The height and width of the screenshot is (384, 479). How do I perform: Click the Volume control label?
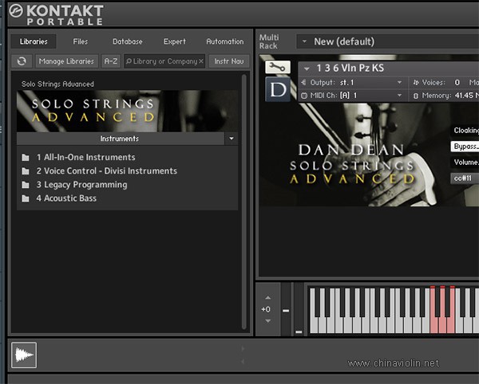tap(465, 163)
